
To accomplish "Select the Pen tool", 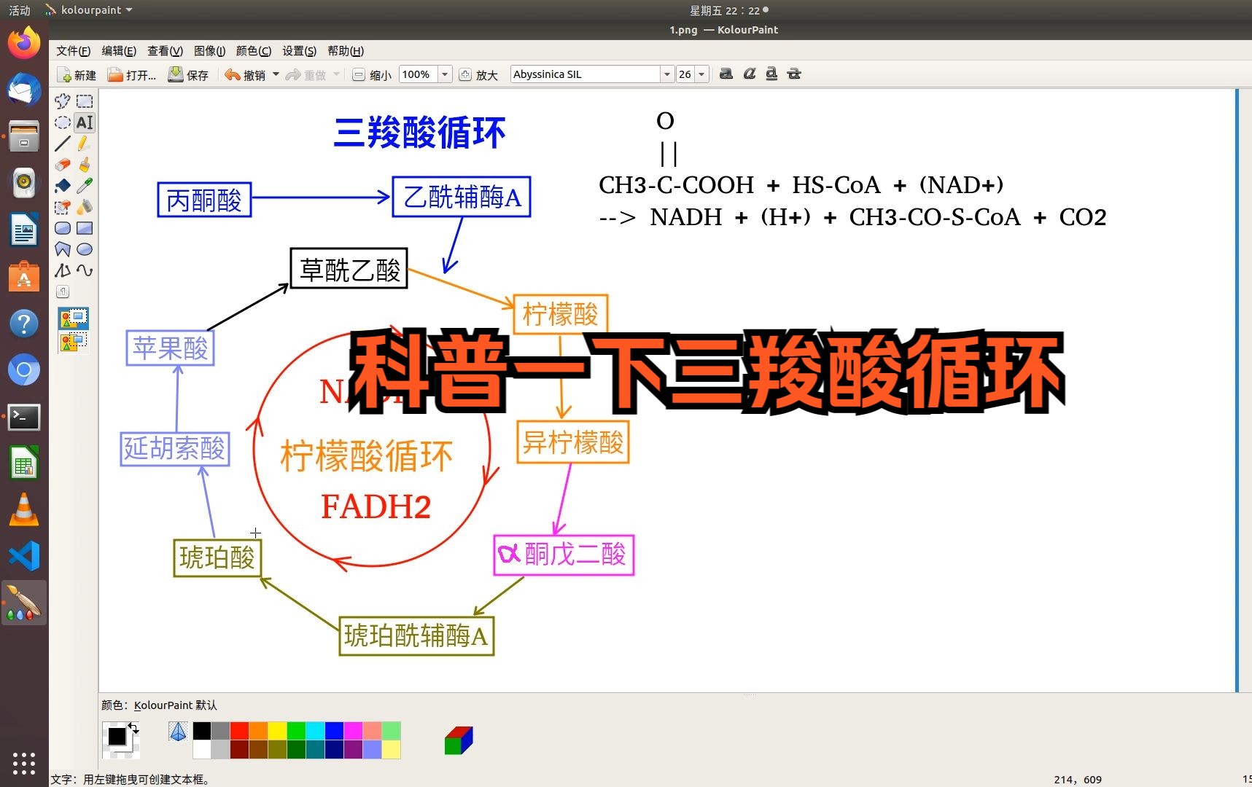I will [85, 144].
